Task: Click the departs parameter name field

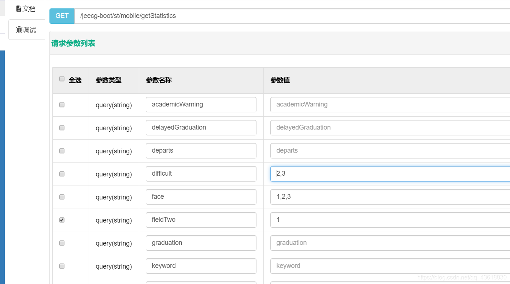Action: click(x=201, y=151)
